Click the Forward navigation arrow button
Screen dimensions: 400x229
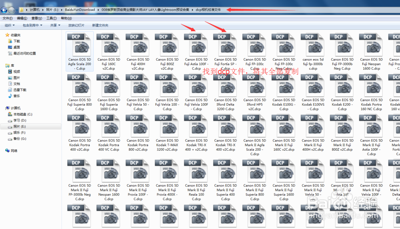(12, 10)
